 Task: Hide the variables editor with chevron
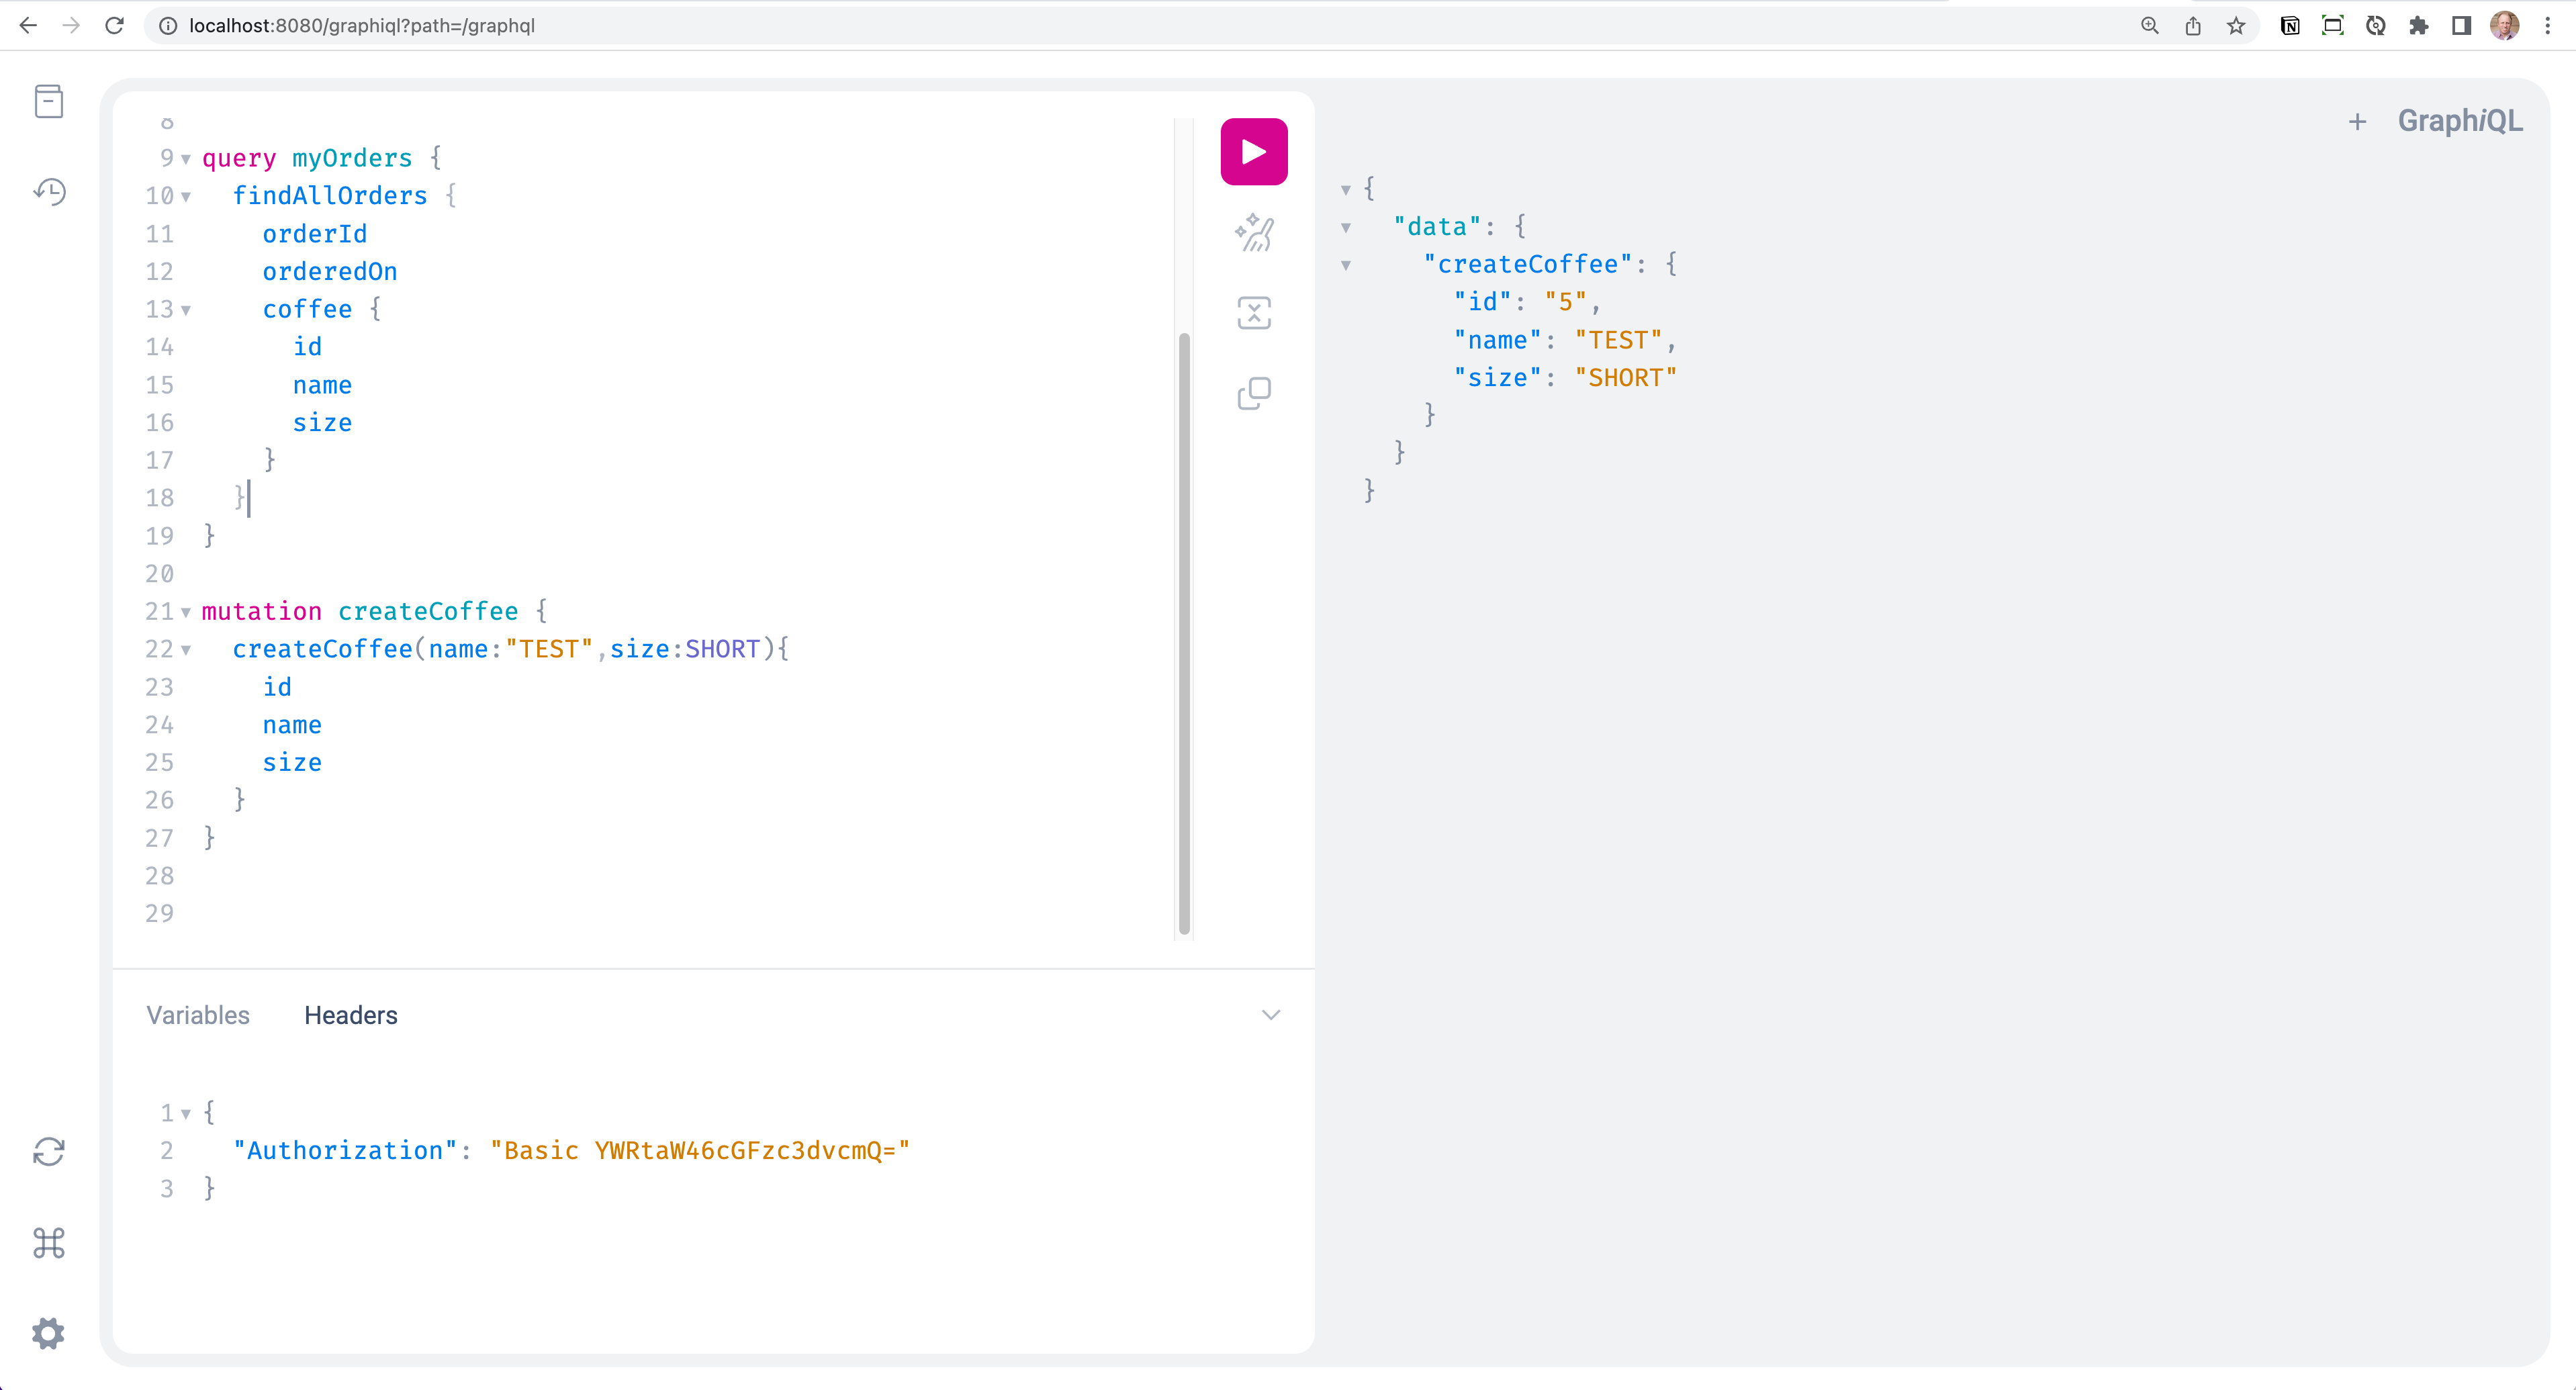(x=1270, y=1015)
